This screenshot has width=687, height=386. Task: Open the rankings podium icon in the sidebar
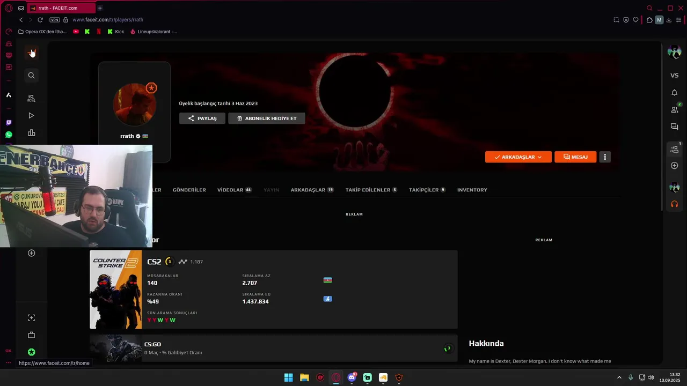(31, 133)
